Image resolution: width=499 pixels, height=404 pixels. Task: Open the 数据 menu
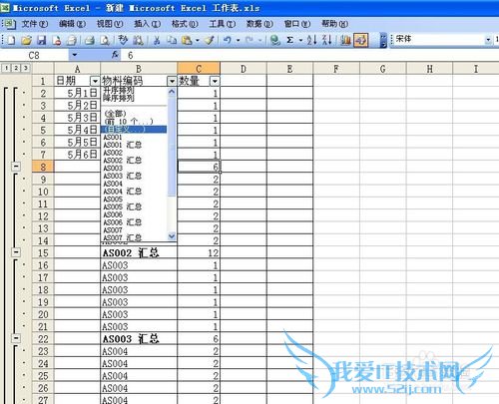pos(259,24)
